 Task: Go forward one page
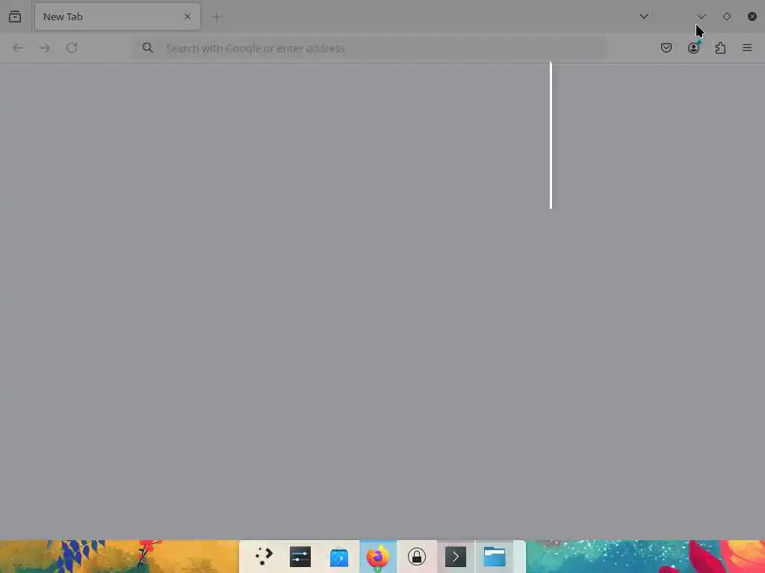pos(45,48)
